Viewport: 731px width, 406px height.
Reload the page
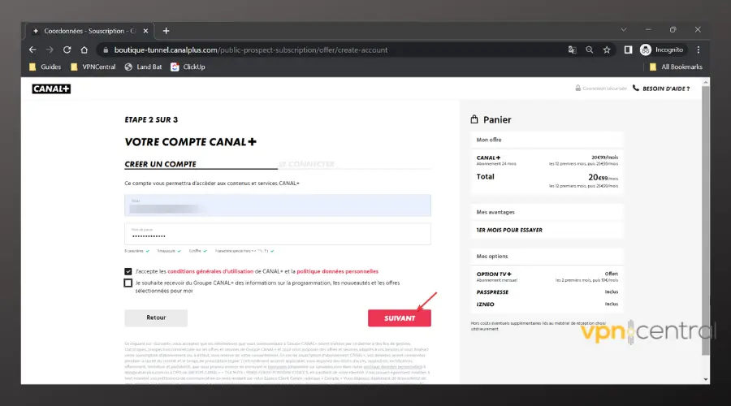coord(67,50)
